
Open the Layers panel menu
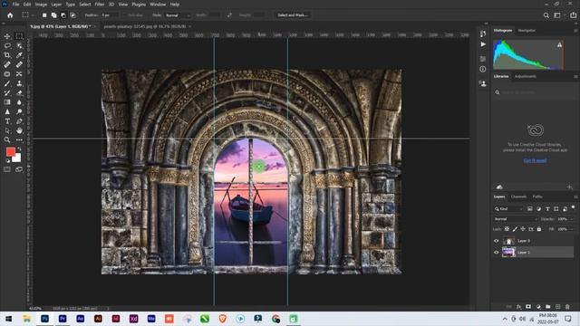click(575, 197)
